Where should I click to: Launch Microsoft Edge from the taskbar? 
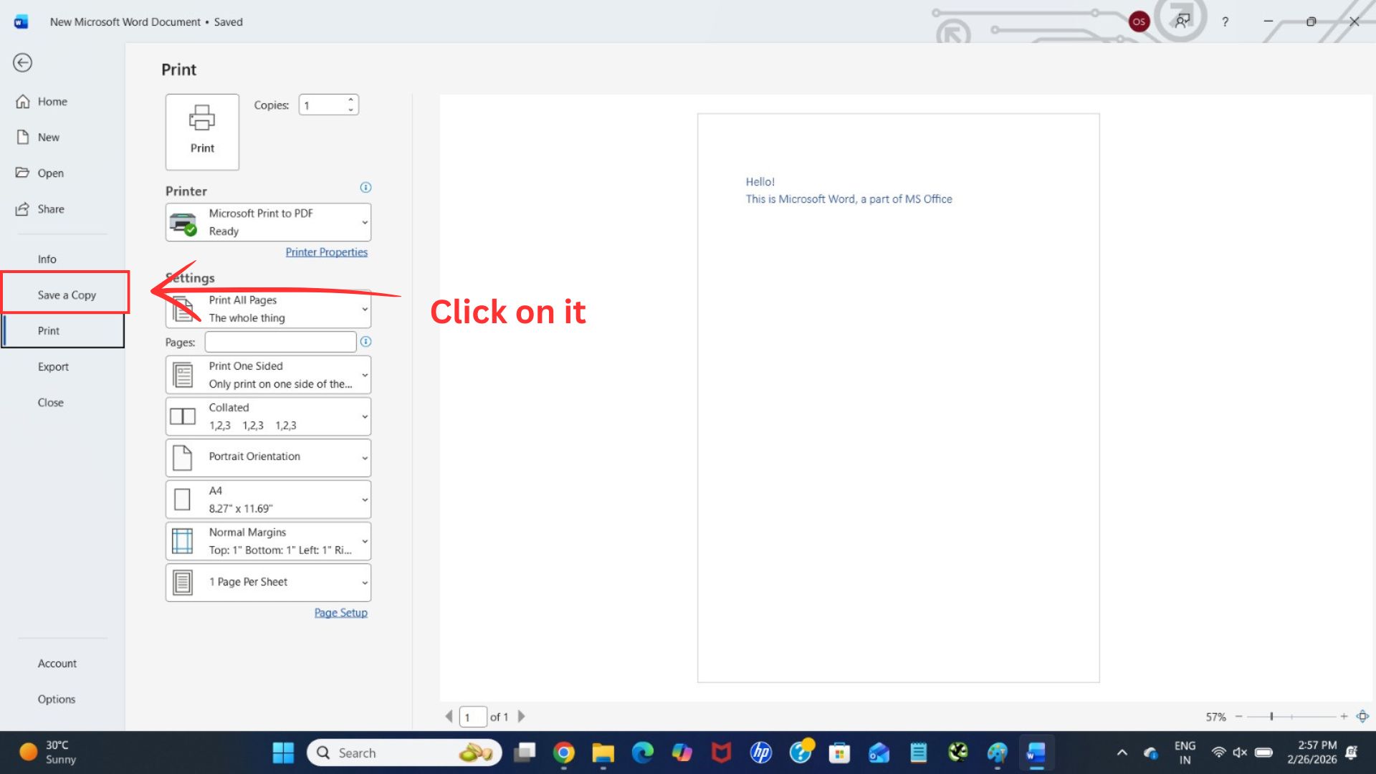click(642, 752)
